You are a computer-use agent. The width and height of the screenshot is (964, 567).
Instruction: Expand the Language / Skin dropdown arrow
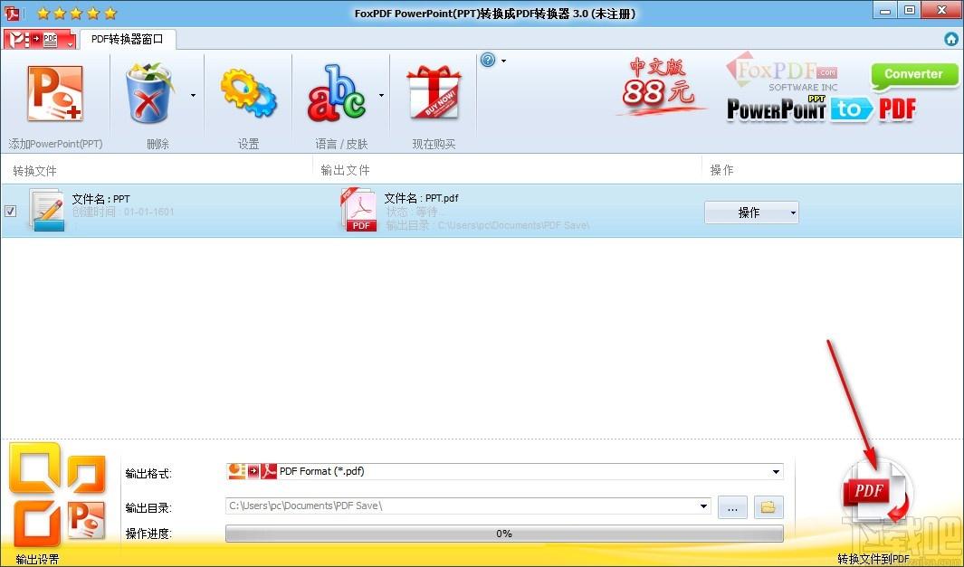381,95
